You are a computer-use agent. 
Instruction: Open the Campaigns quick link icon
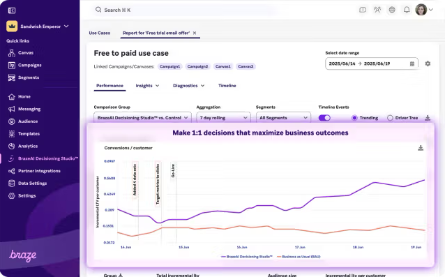[12, 66]
